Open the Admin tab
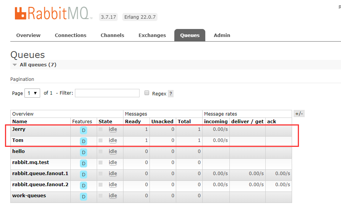 [x=222, y=35]
